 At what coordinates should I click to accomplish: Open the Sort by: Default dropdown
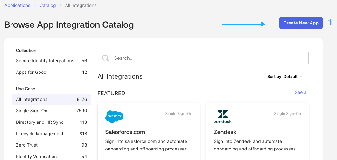[285, 77]
